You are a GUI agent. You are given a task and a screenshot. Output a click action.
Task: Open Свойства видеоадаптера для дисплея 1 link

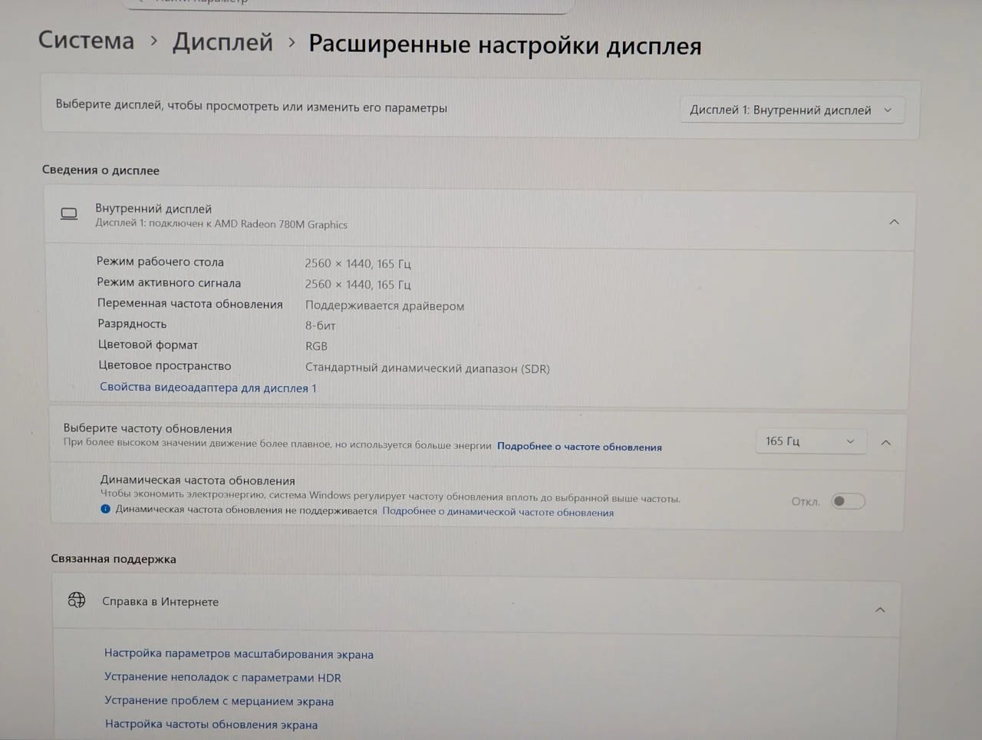[x=208, y=388]
